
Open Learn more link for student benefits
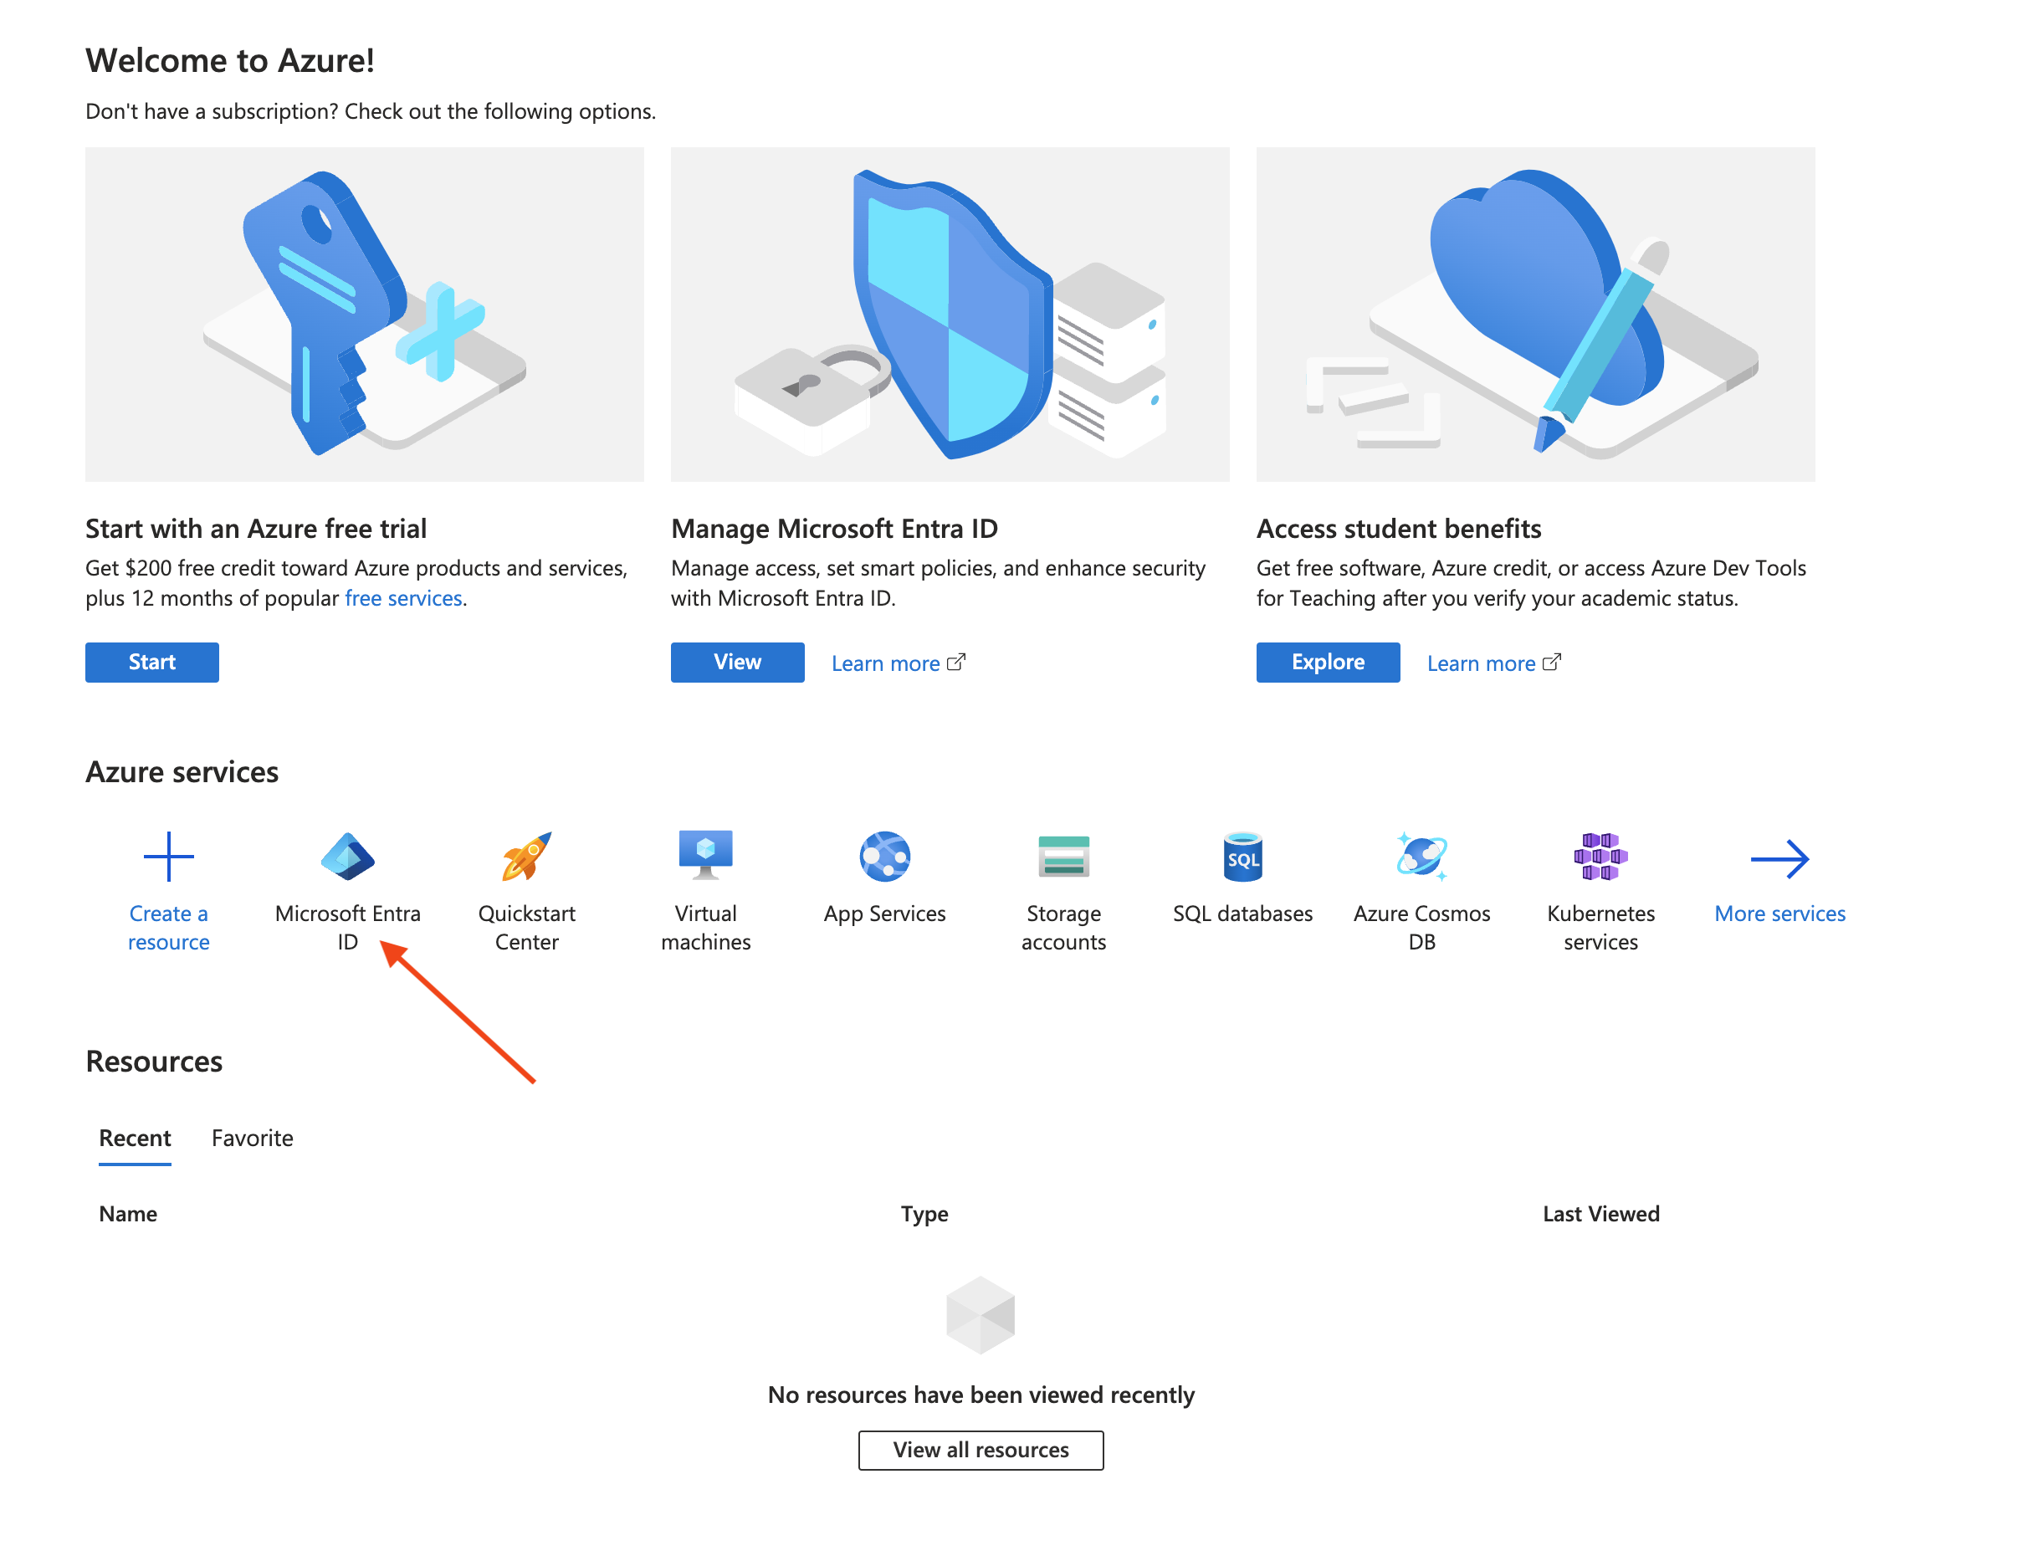coord(1493,663)
